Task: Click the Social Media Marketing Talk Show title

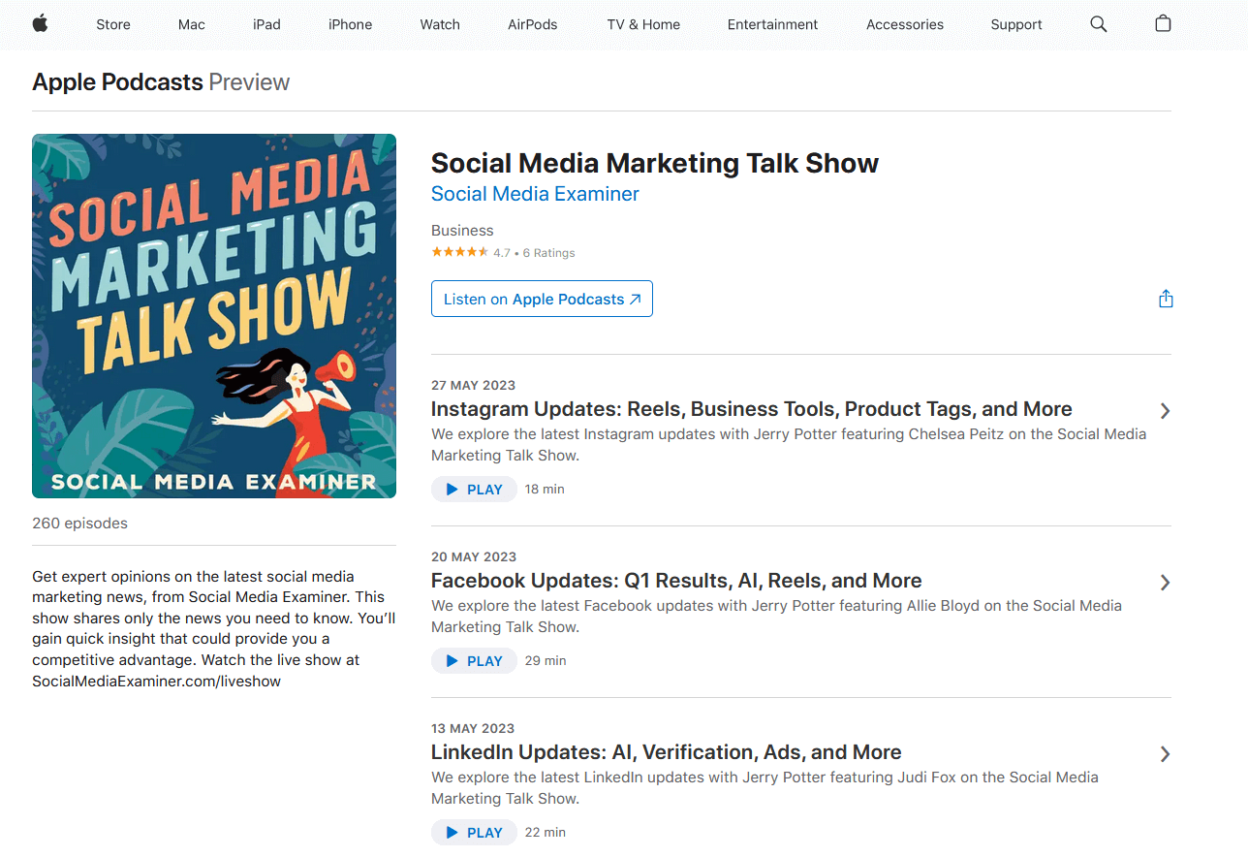Action: pyautogui.click(x=655, y=163)
